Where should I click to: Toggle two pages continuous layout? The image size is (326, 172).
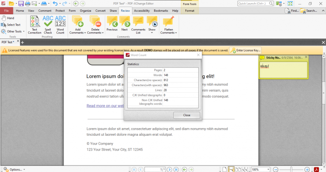(244, 169)
